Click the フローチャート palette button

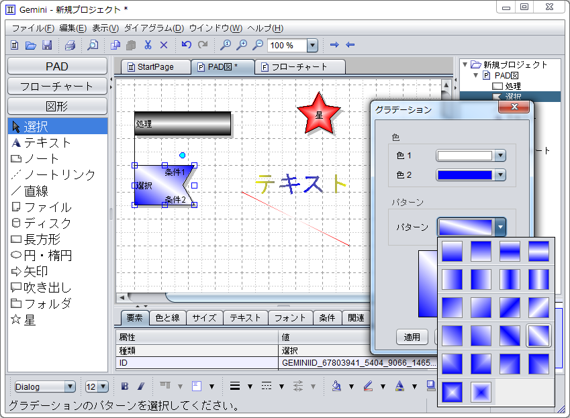(57, 87)
